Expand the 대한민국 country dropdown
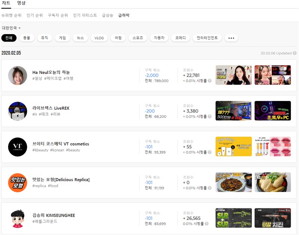Viewport: 299px width, 235px height. (x=11, y=28)
